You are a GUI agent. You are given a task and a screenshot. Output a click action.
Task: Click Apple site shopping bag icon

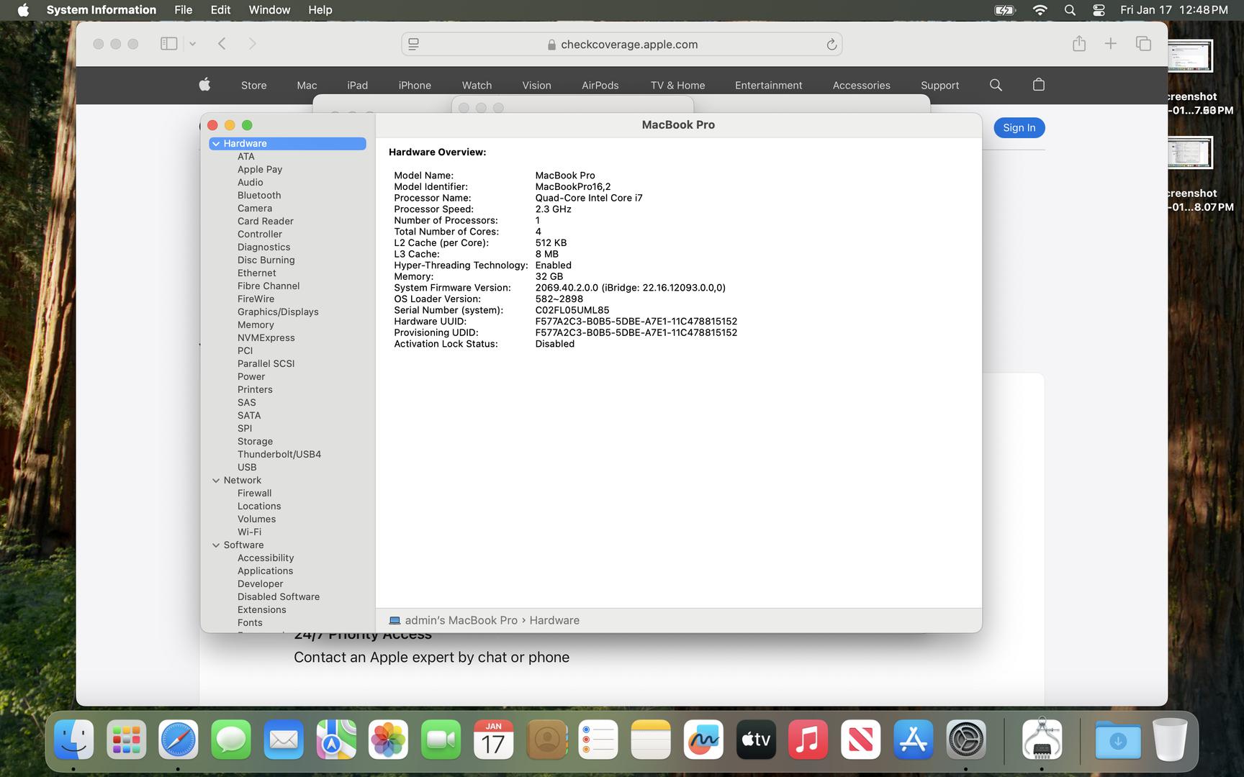coord(1038,85)
